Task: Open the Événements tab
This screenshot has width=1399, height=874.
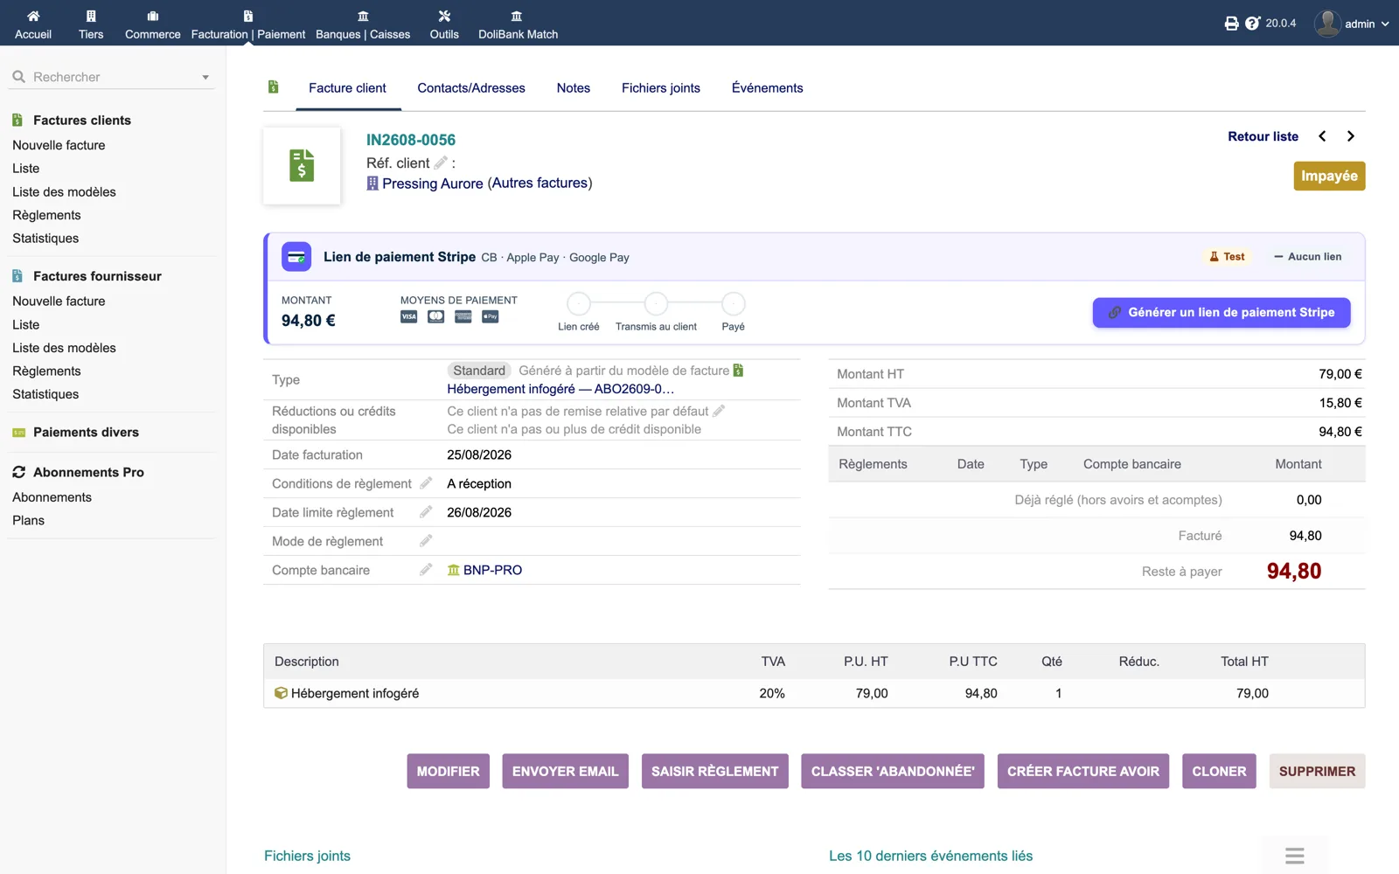Action: (x=768, y=88)
